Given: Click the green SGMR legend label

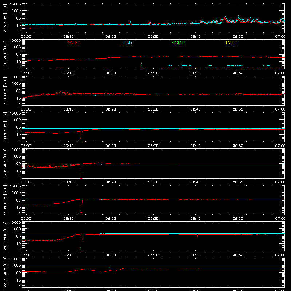Looking at the screenshot, I should (178, 43).
